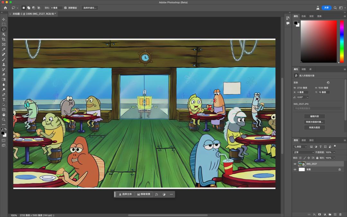Choose New Selection mode button
The height and width of the screenshot is (217, 347).
(x=24, y=8)
